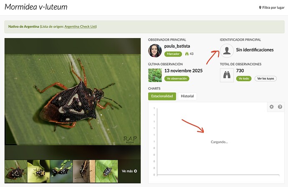Viewport: 288px width, 187px height.
Task: Click the Marcador badge button
Action: tap(173, 54)
